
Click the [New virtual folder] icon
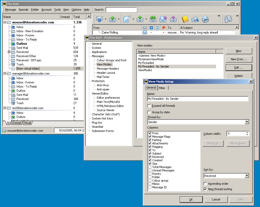pyautogui.click(x=13, y=69)
